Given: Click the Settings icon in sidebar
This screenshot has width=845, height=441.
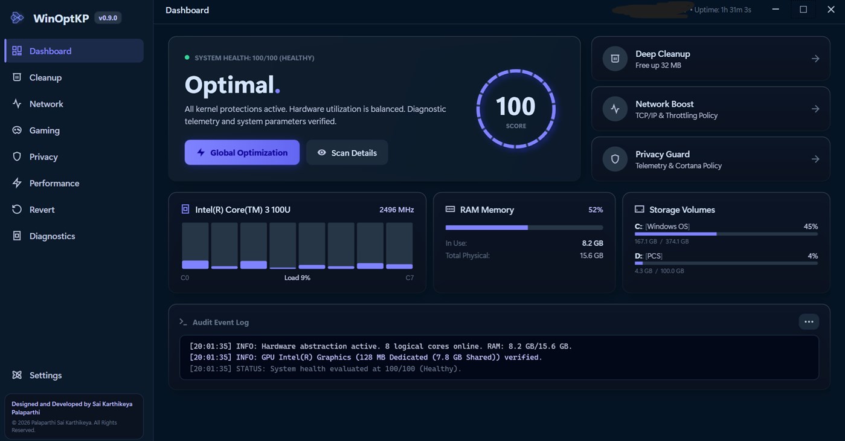Looking at the screenshot, I should [17, 375].
